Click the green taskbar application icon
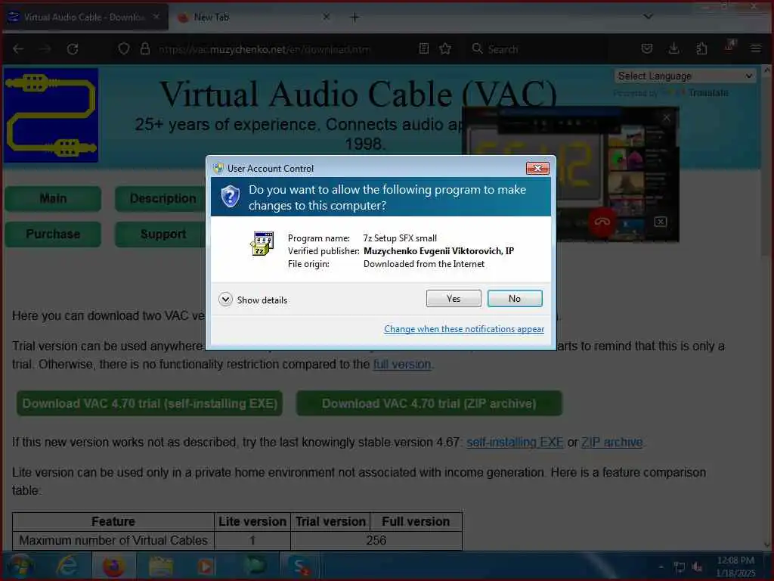The image size is (774, 581). point(255,566)
